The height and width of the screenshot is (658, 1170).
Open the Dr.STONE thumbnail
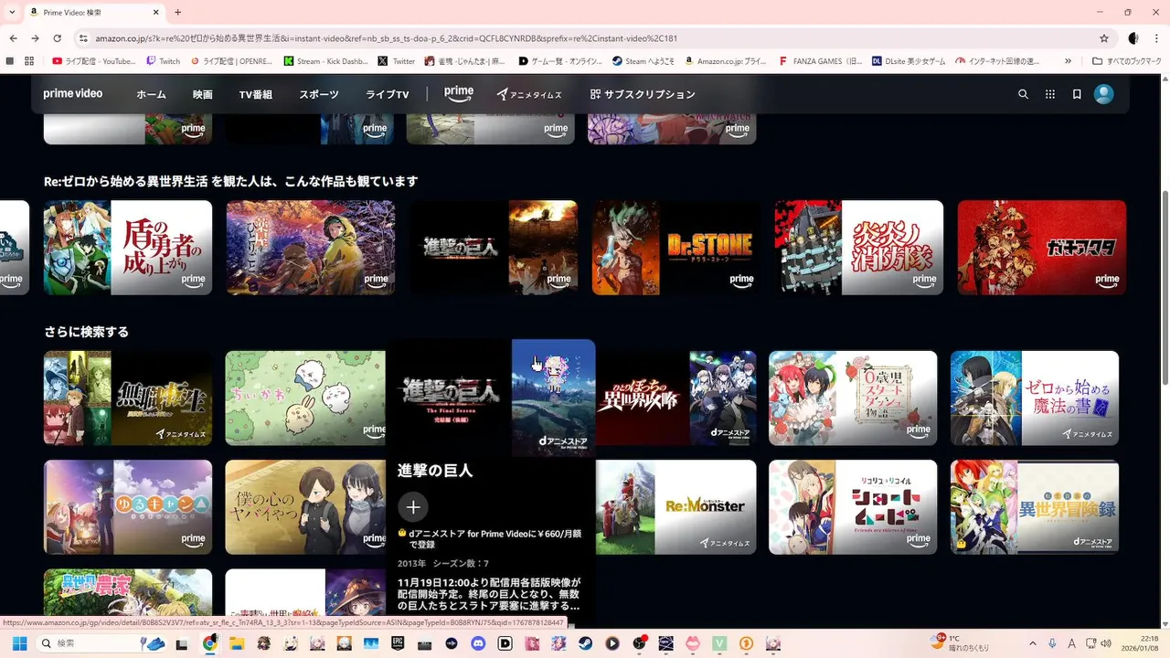(676, 248)
